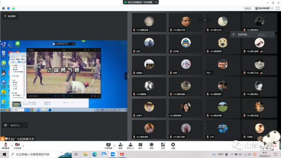Click the say something chat input
Image resolution: width=281 pixels, height=158 pixels.
click(x=15, y=125)
